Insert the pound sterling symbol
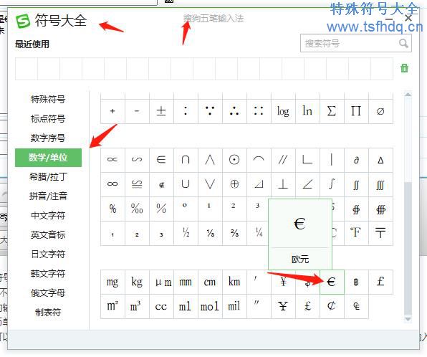This screenshot has height=357, width=427. [380, 282]
